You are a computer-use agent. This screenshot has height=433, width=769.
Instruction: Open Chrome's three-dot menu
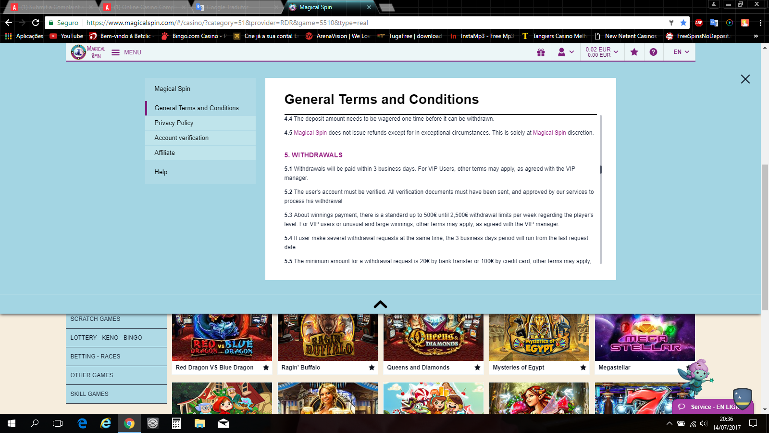pos(760,23)
